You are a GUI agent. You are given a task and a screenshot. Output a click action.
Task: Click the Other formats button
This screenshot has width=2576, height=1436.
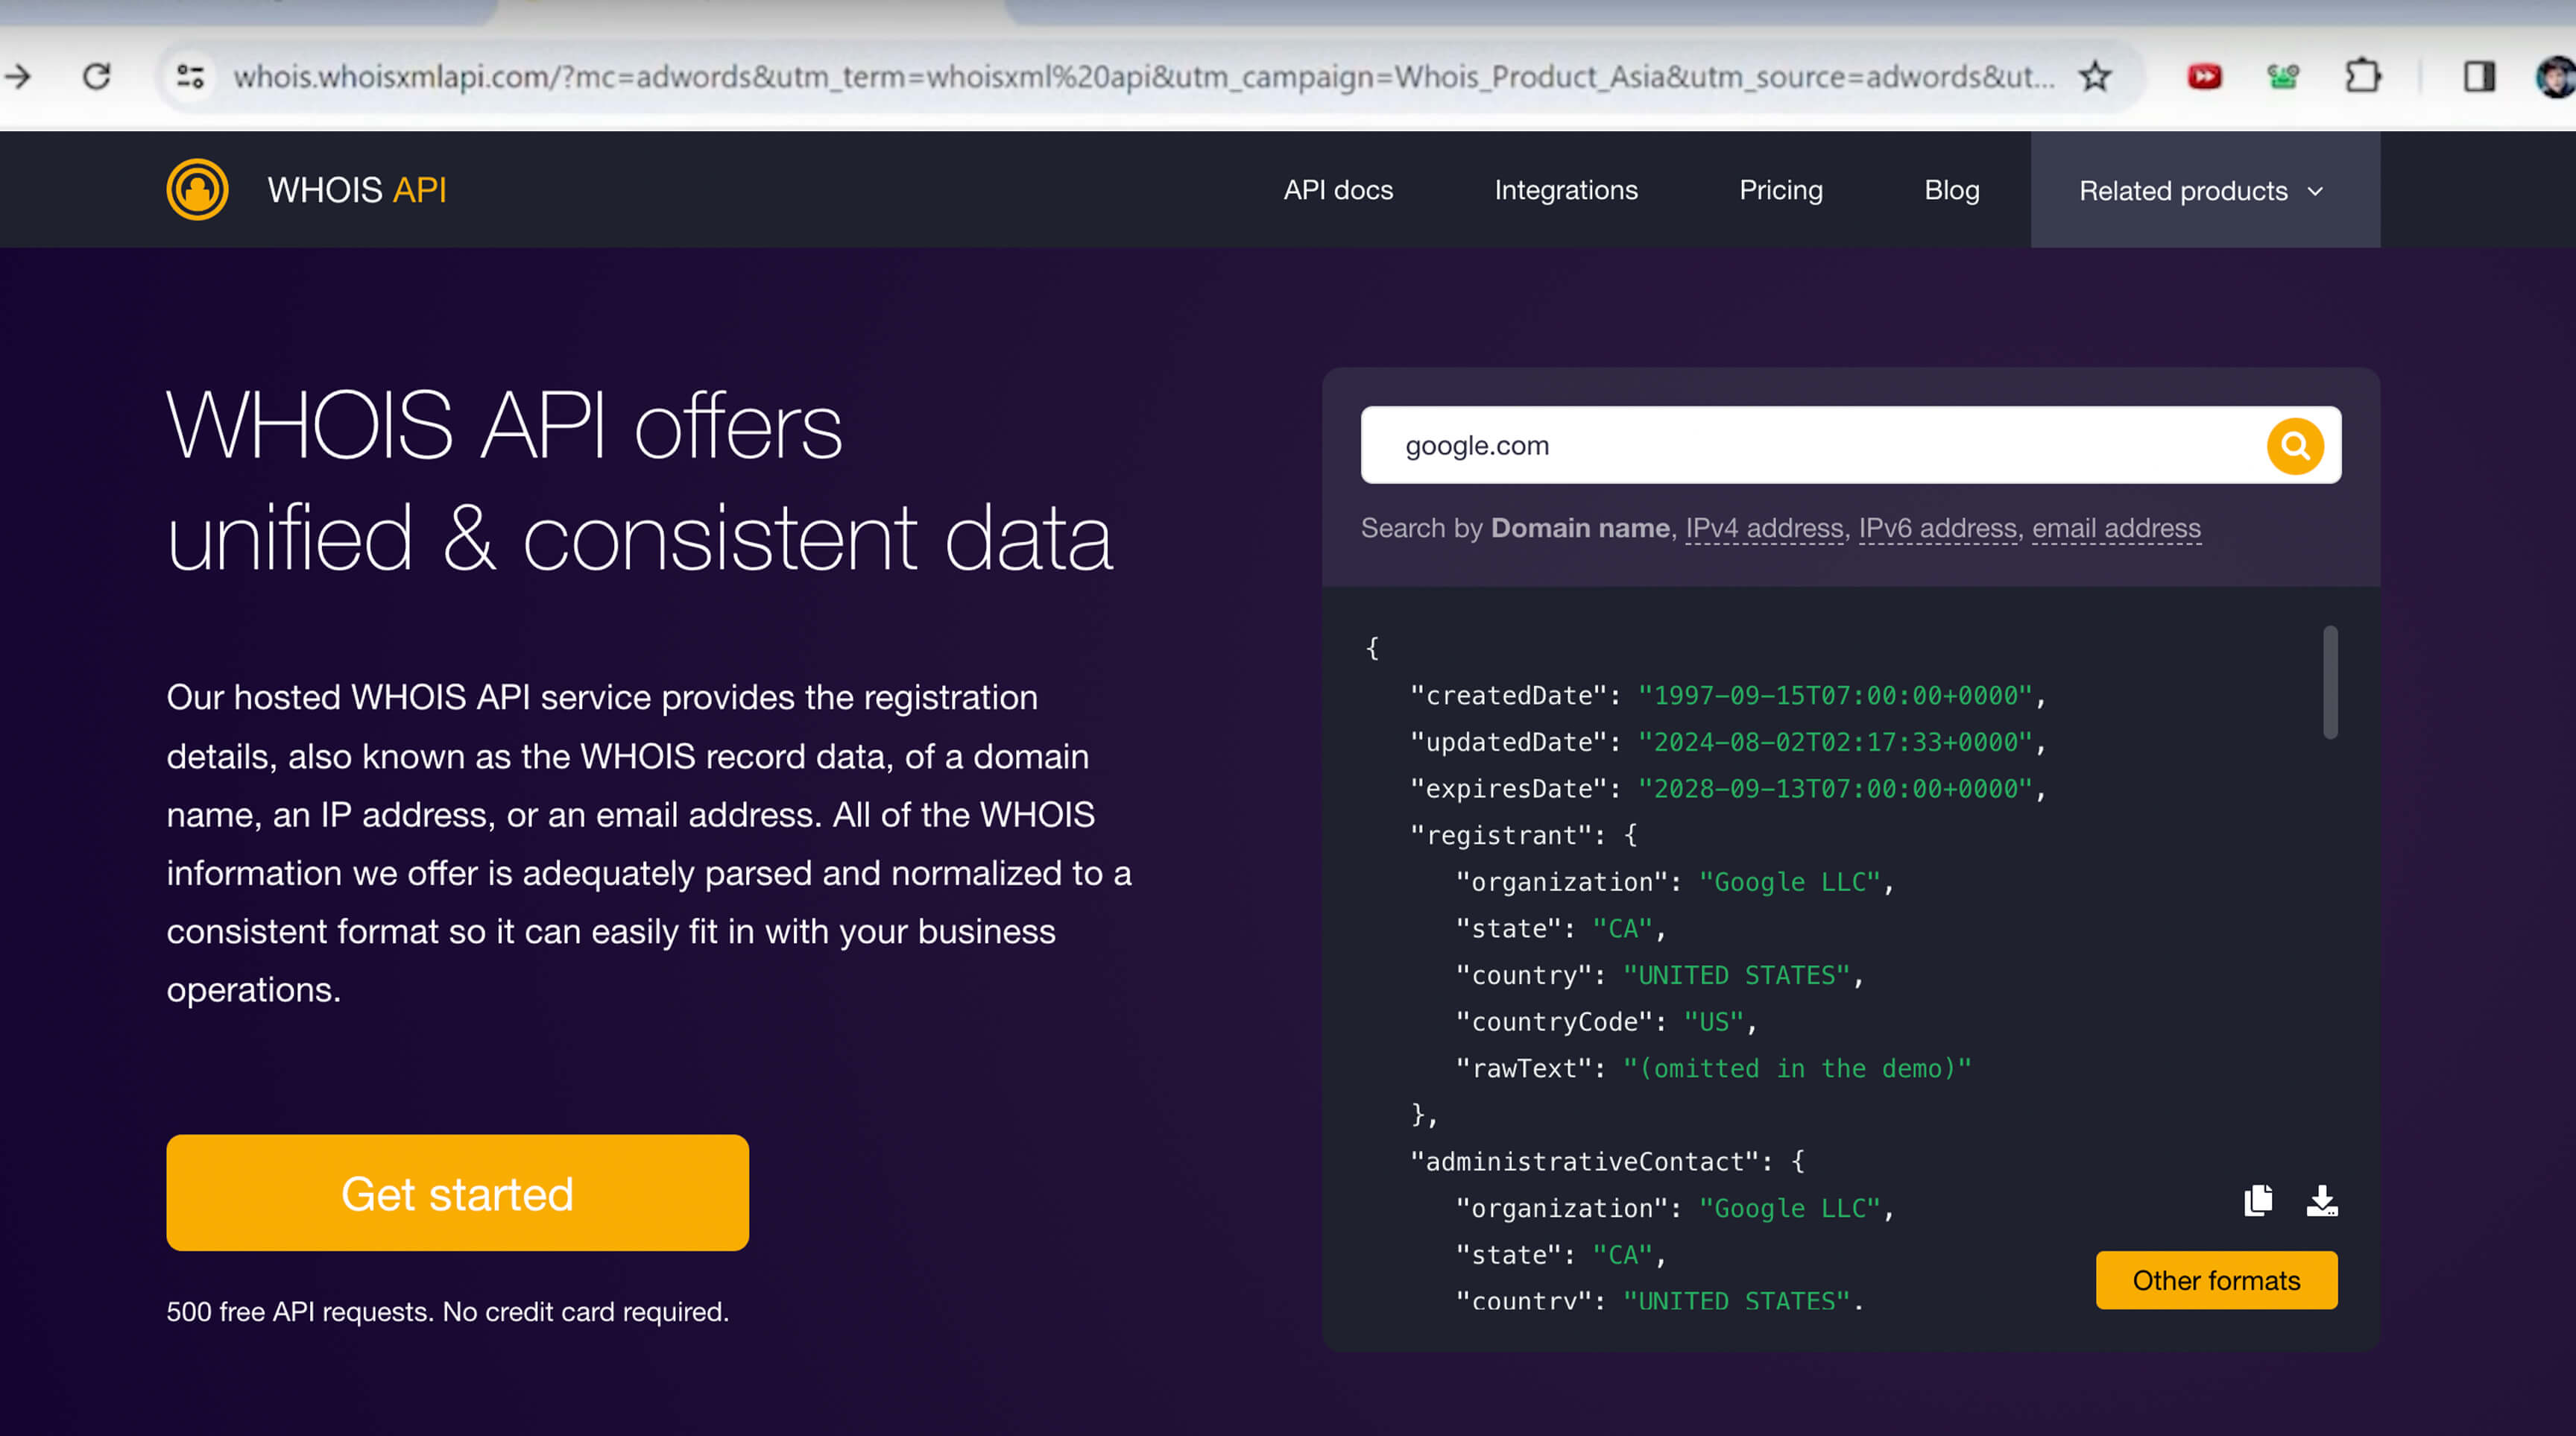coord(2215,1280)
